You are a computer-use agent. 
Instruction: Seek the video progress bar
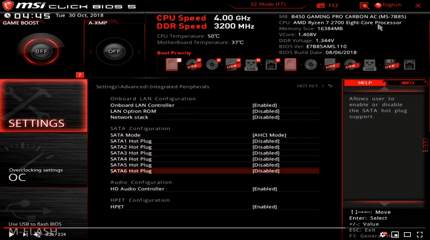(x=215, y=228)
